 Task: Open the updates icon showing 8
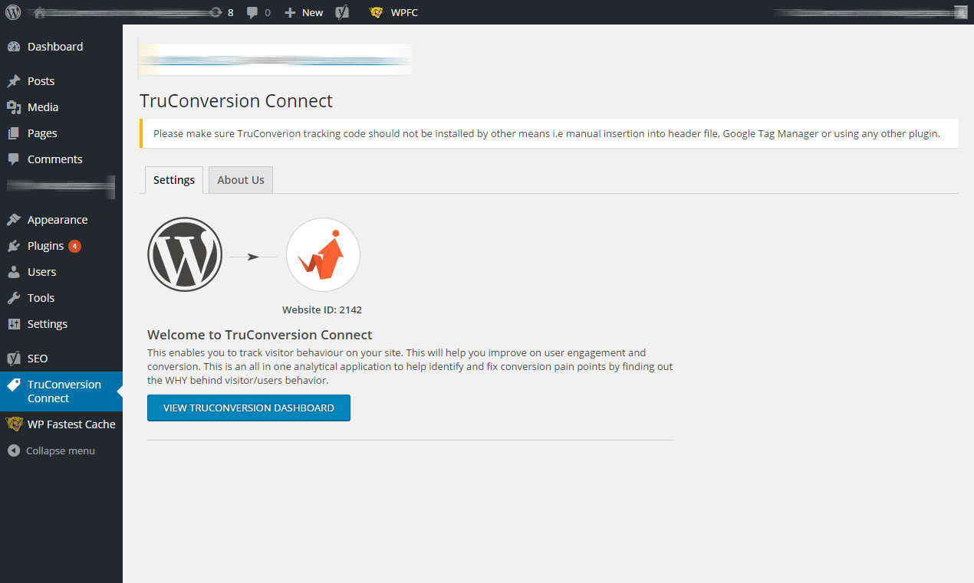(x=217, y=12)
